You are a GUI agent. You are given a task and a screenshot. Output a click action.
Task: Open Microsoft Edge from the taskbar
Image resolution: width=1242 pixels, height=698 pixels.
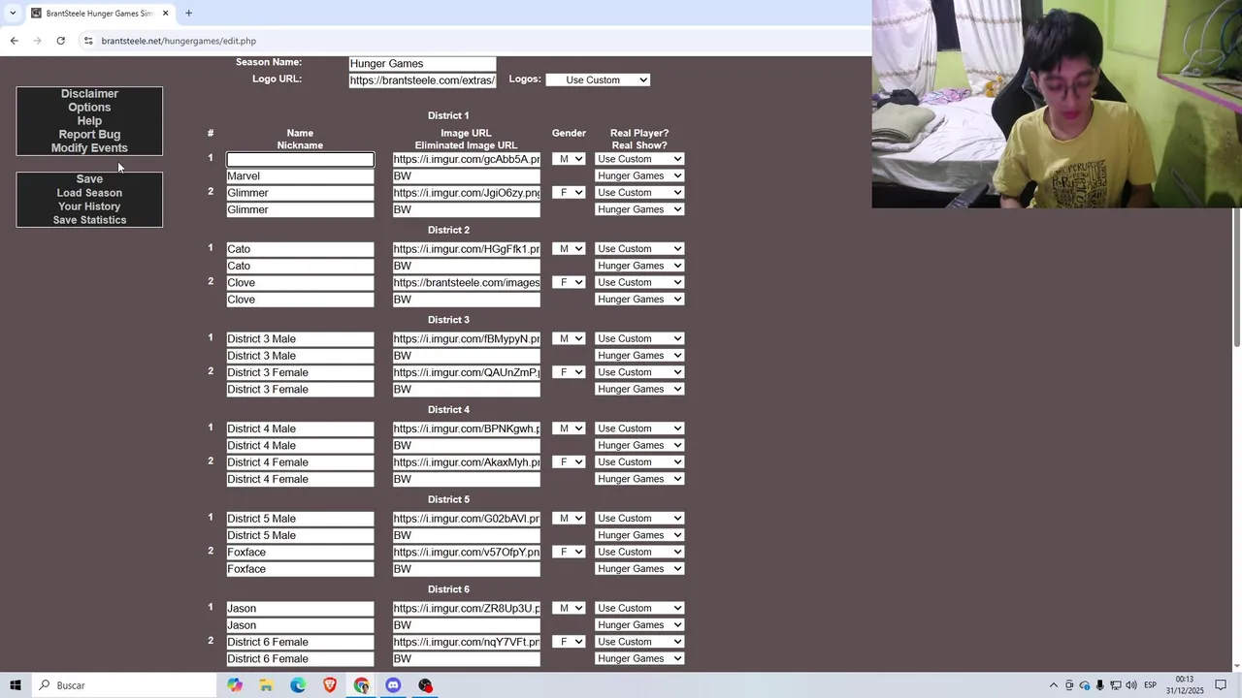point(298,685)
